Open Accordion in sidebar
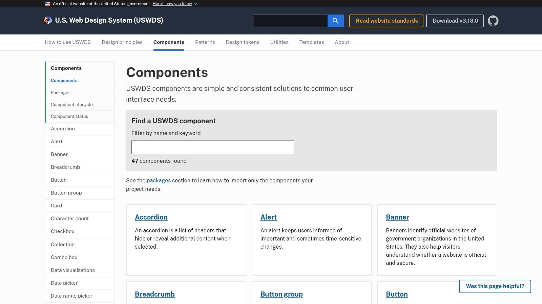Screen dimensions: 542x304 [80, 129]
